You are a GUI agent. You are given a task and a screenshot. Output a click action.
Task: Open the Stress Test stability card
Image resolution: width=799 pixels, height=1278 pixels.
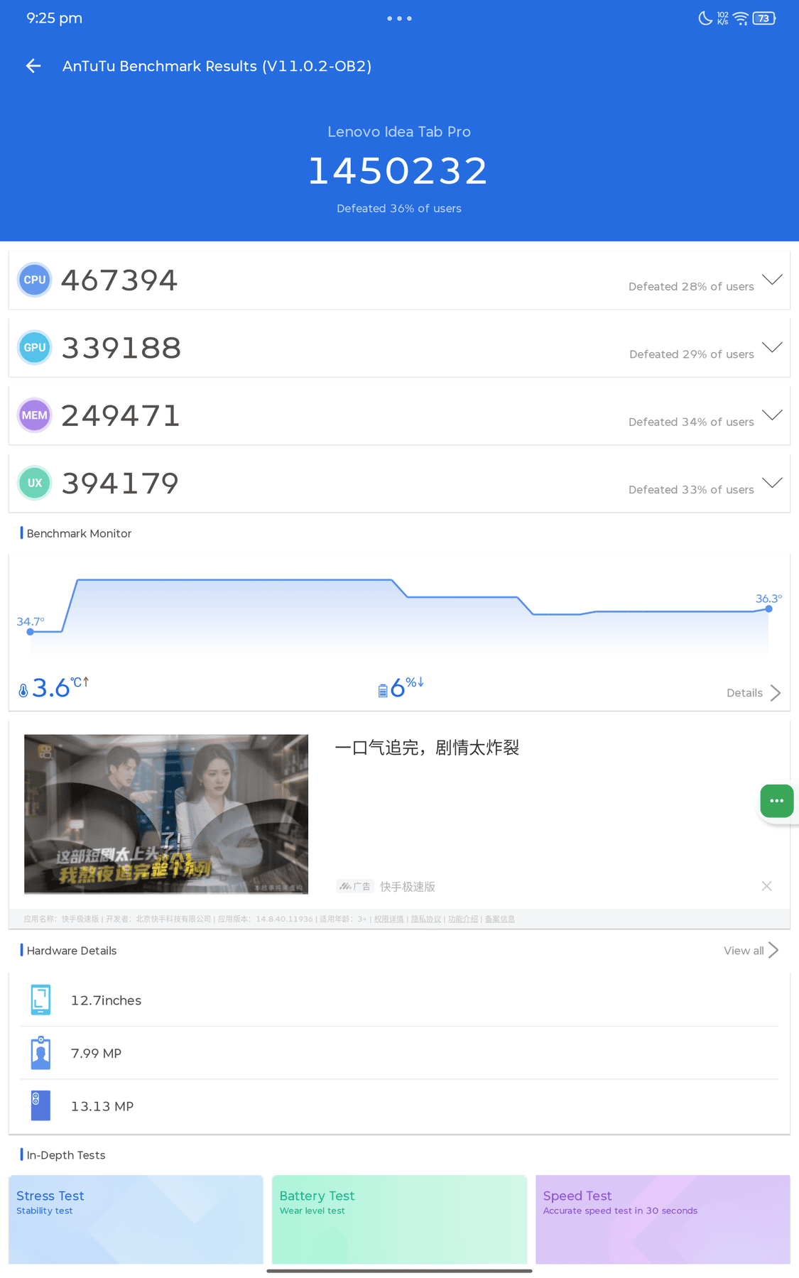click(136, 1219)
